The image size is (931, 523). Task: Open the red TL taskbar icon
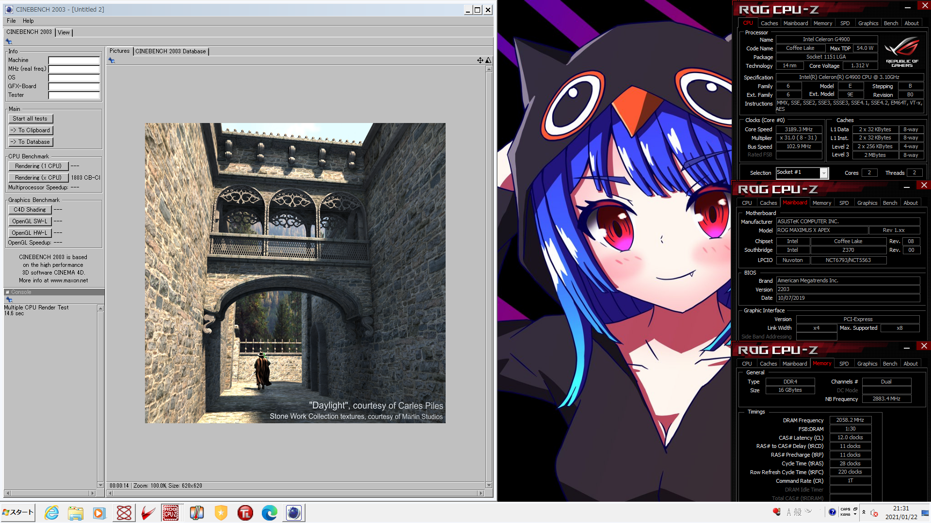coord(245,513)
